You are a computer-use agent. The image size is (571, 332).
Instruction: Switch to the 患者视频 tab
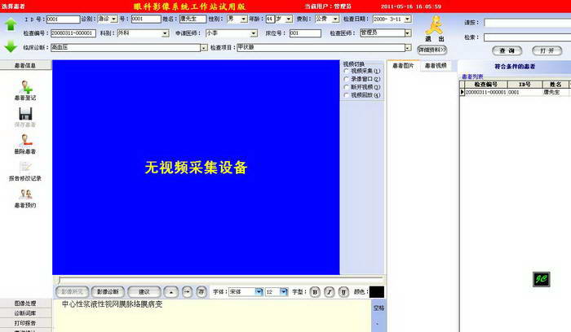point(436,66)
